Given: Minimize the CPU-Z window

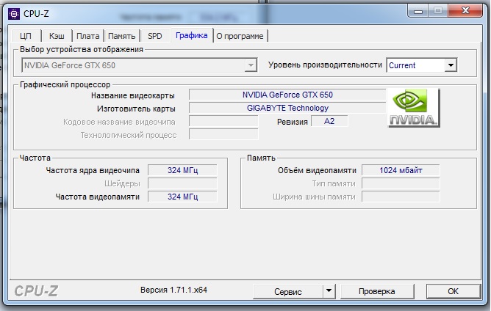Looking at the screenshot, I should tap(418, 12).
